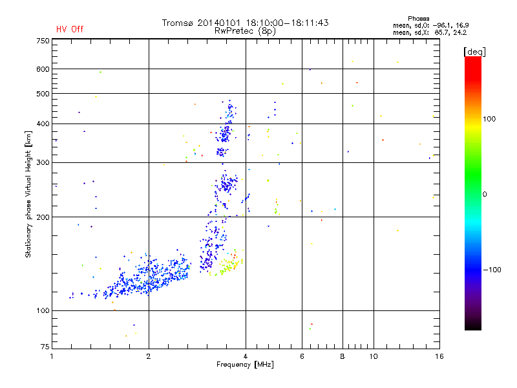Click the x-axis tick label "10"
Image resolution: width=517 pixels, height=388 pixels.
(x=374, y=356)
